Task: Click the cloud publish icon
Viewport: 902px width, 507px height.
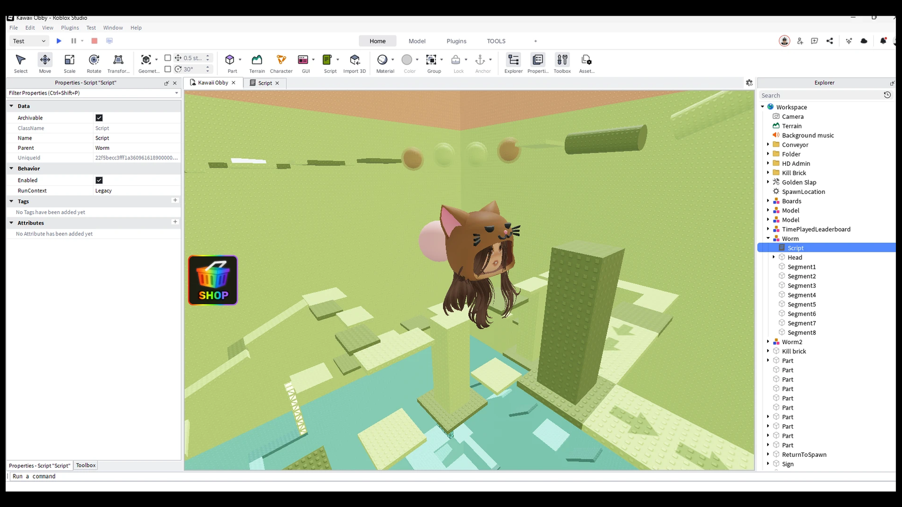Action: (864, 41)
